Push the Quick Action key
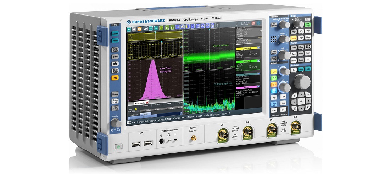Screen dimensions: 390x174 [x=115, y=70]
